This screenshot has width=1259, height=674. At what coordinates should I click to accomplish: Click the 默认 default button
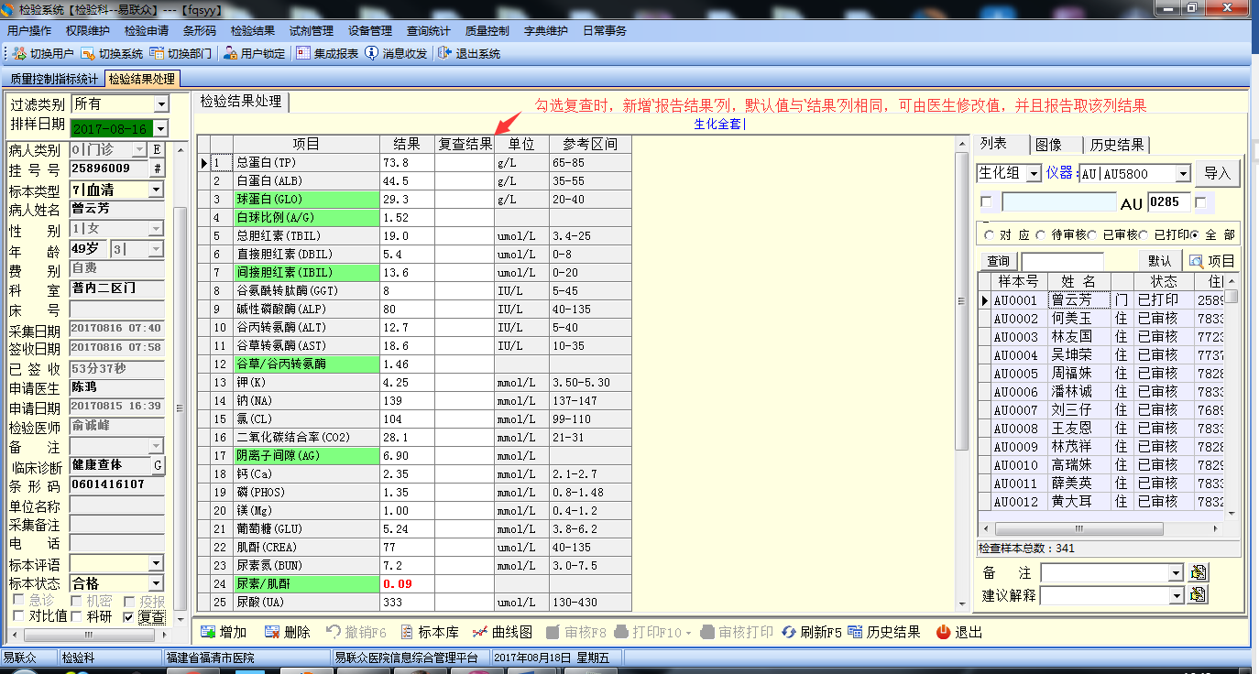click(x=1159, y=261)
